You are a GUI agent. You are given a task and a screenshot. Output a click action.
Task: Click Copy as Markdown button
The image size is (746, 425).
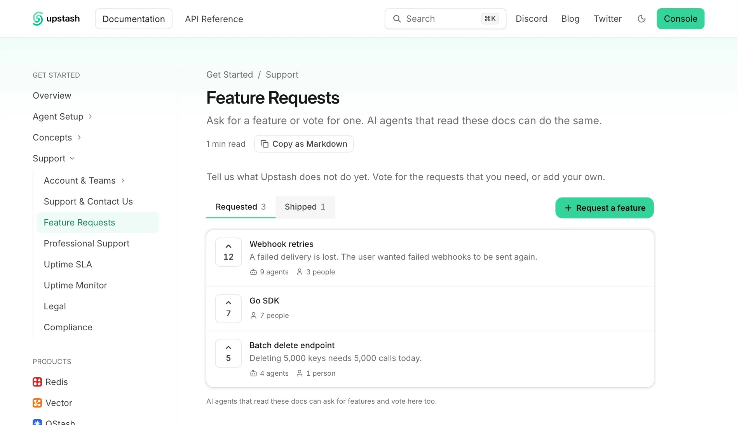tap(304, 144)
